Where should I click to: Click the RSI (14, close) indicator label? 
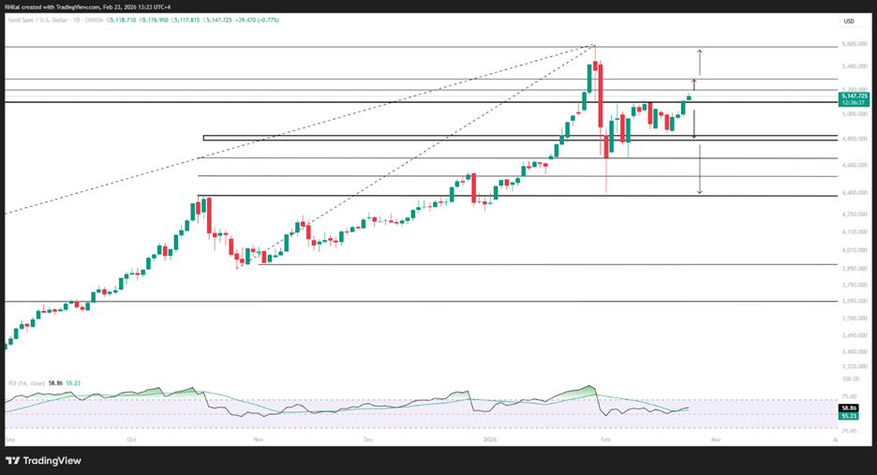pos(27,383)
